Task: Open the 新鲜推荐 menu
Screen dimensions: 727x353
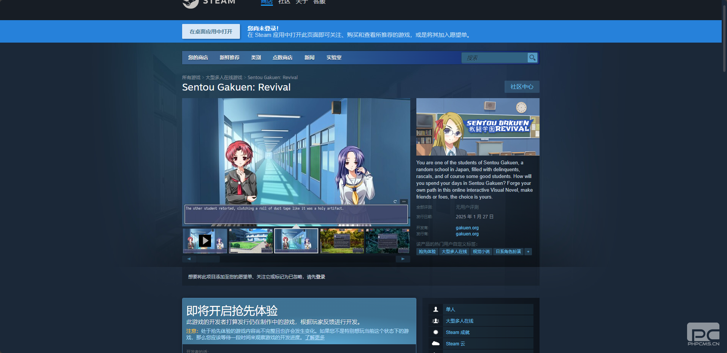Action: tap(229, 57)
